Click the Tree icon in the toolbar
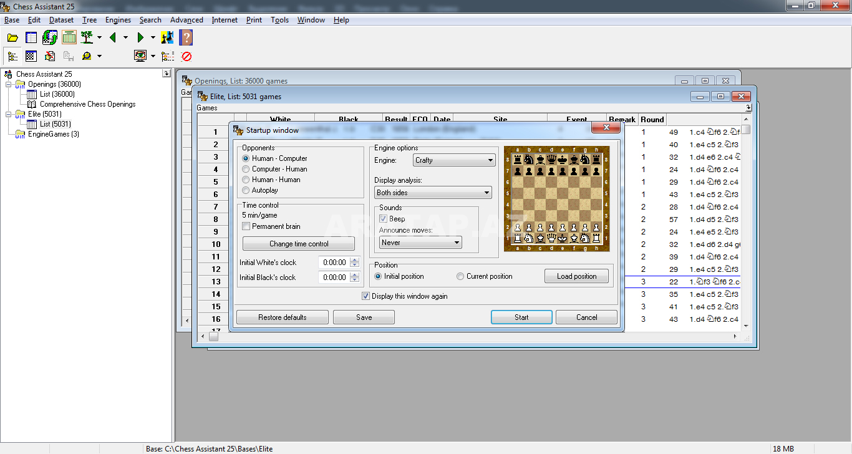 (87, 37)
